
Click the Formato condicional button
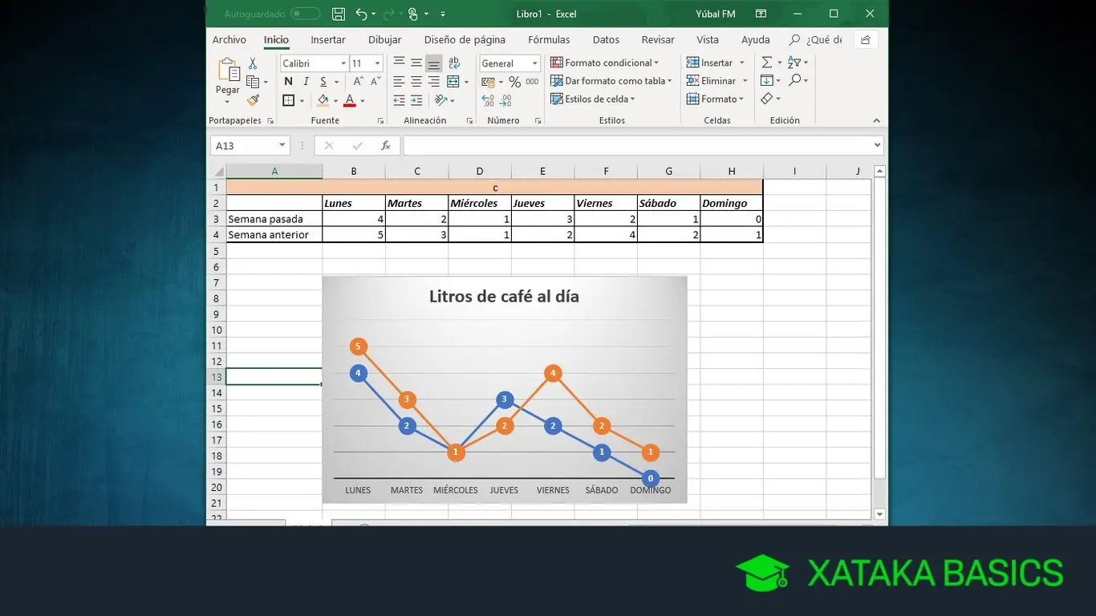pyautogui.click(x=604, y=63)
